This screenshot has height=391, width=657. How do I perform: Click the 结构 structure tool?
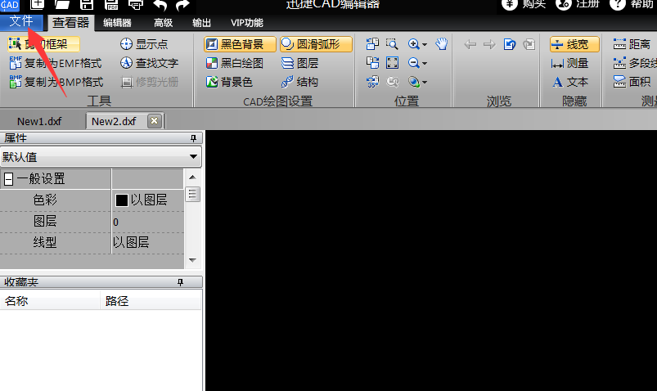[299, 82]
